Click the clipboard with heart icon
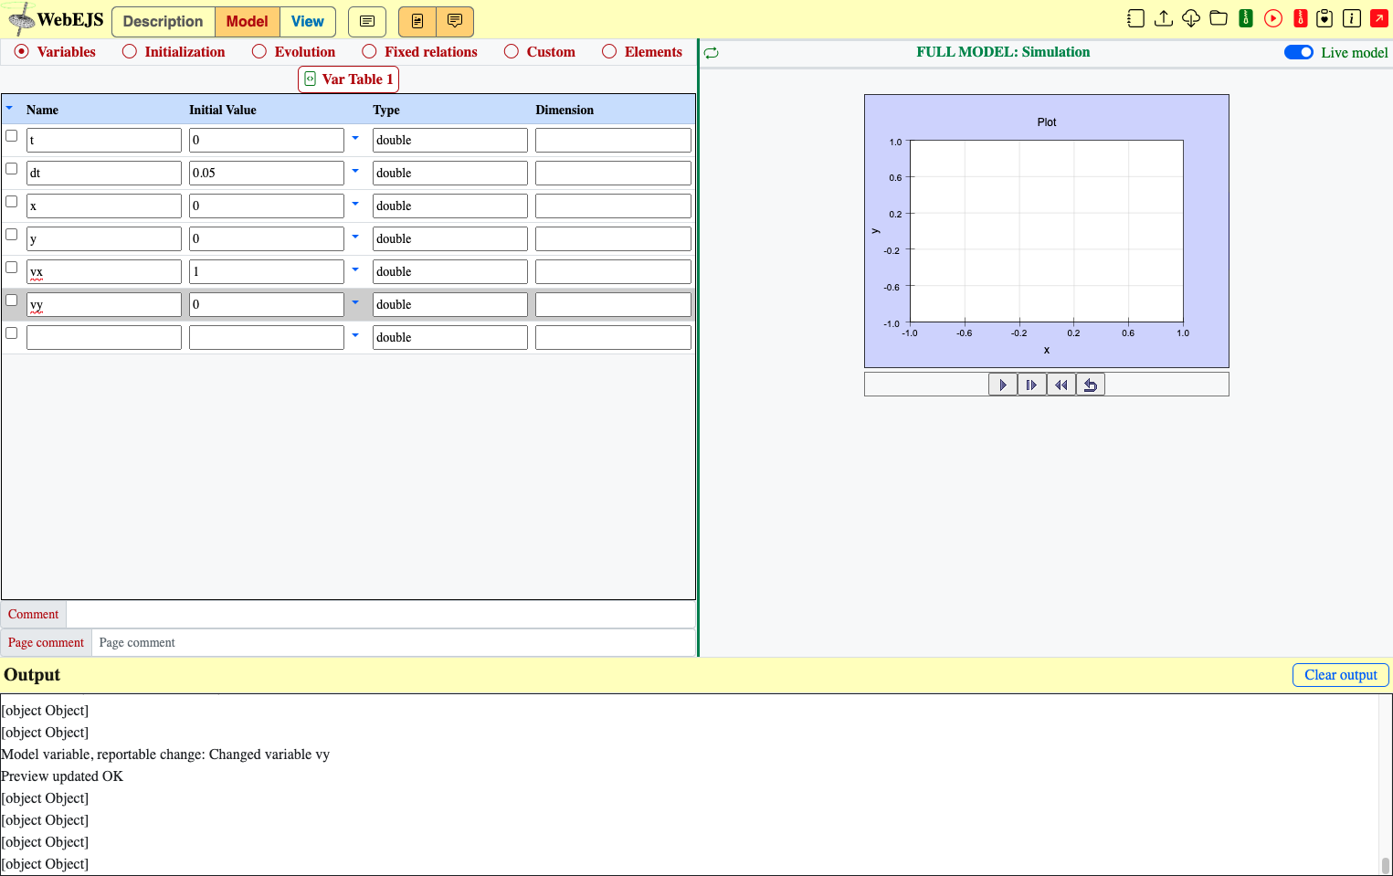 click(x=1324, y=18)
